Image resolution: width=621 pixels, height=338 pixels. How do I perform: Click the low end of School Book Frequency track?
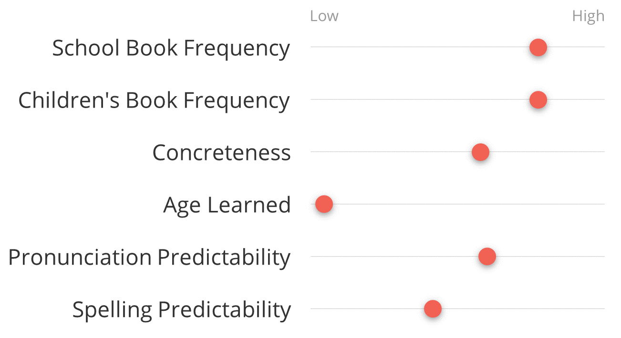click(x=314, y=47)
